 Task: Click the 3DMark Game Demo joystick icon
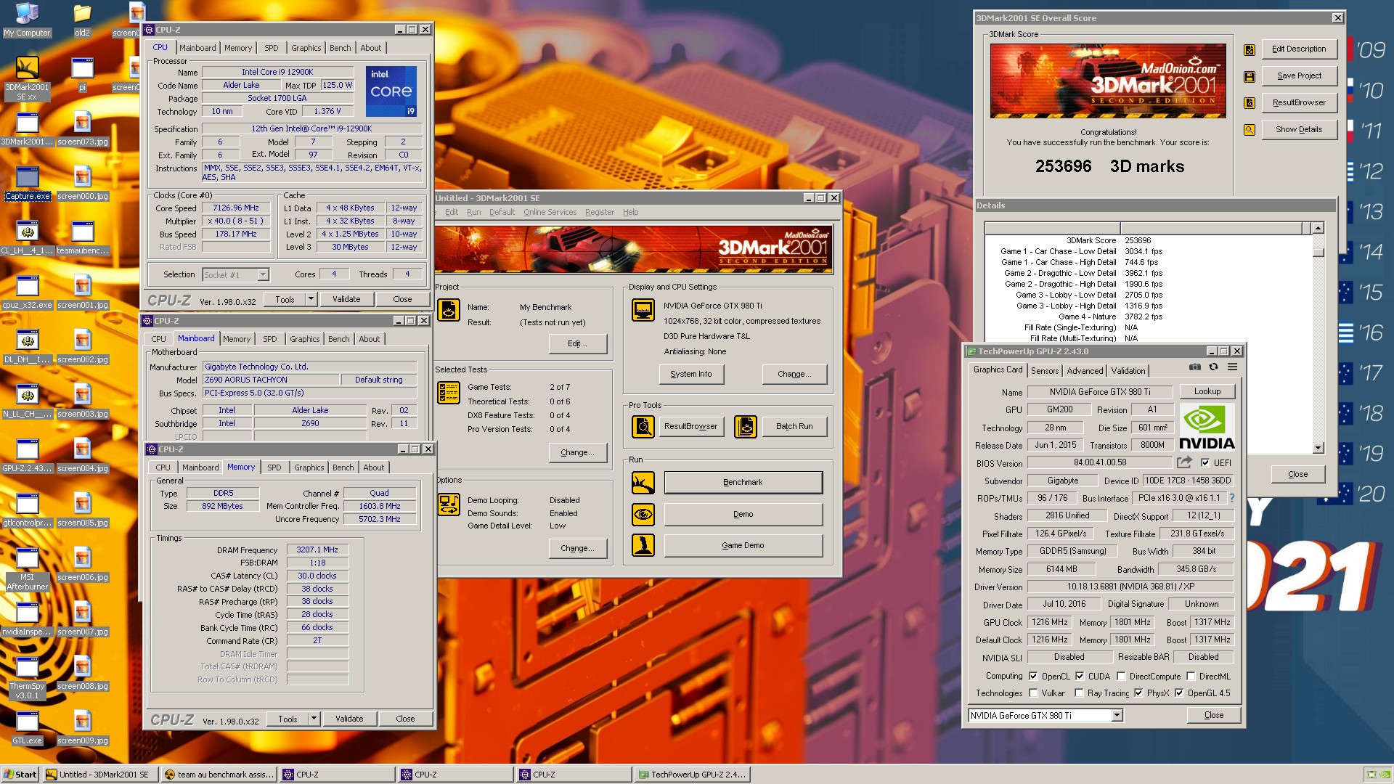pyautogui.click(x=643, y=545)
